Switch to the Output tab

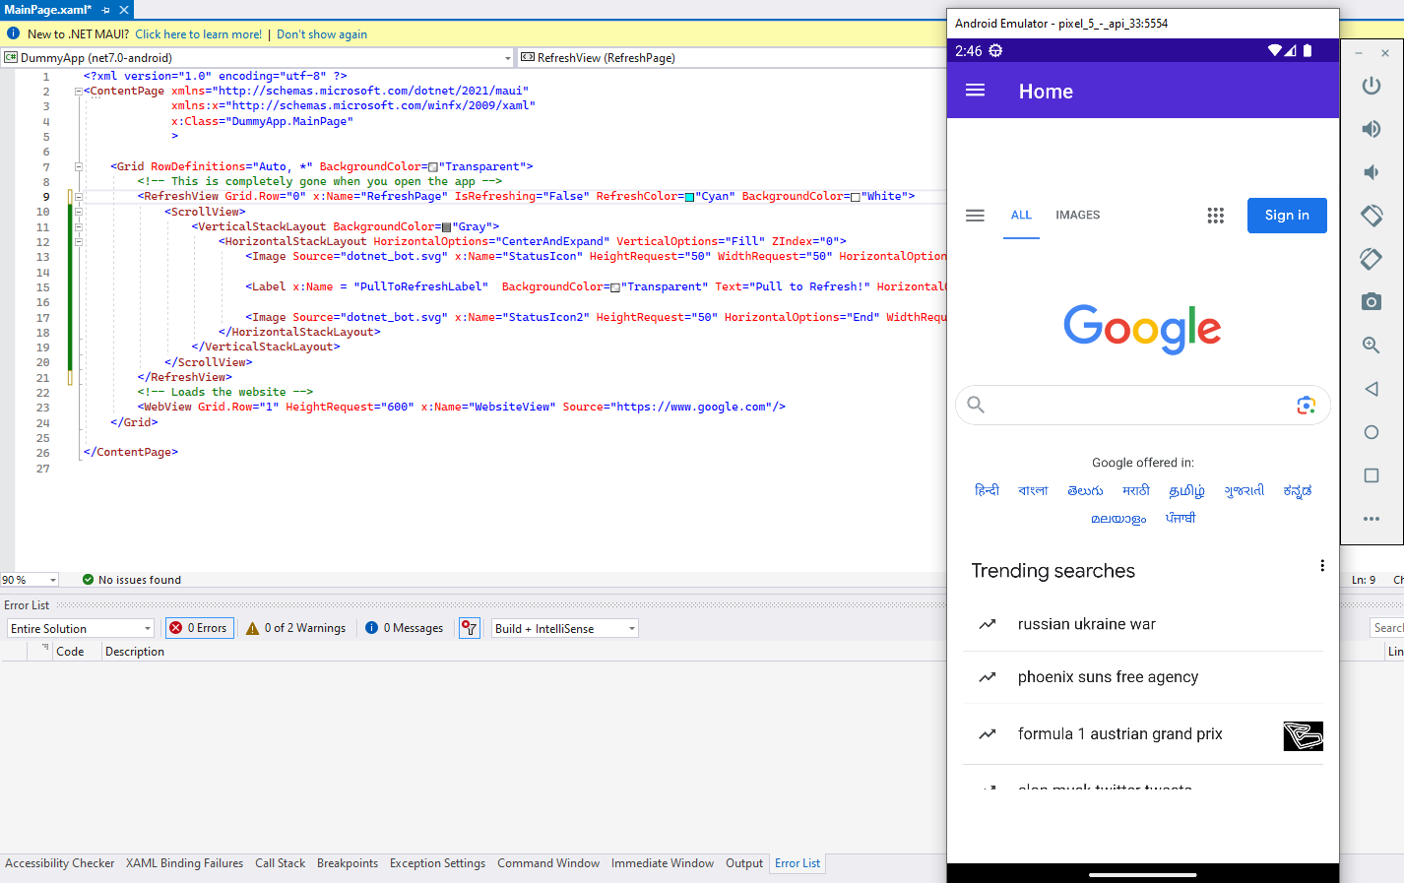pos(743,863)
